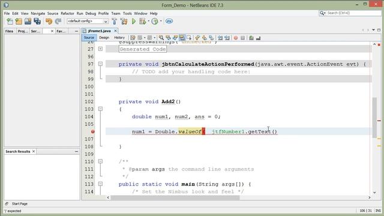Click the Uncomment icon in editor toolbar
The image size is (384, 216).
coord(258,38)
